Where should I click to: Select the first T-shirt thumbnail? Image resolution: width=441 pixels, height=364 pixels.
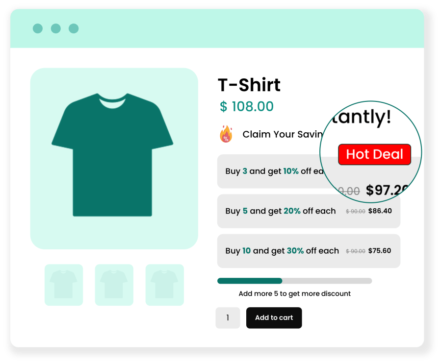tap(64, 285)
